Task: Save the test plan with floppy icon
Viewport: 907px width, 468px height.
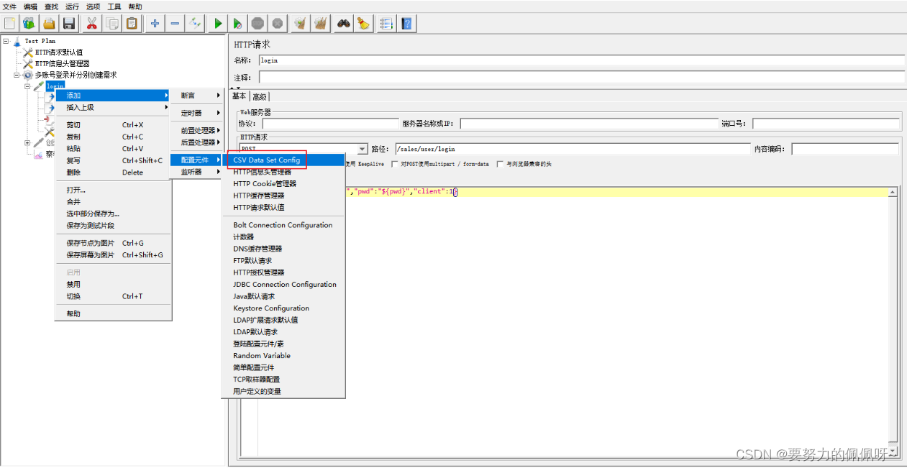Action: tap(69, 24)
